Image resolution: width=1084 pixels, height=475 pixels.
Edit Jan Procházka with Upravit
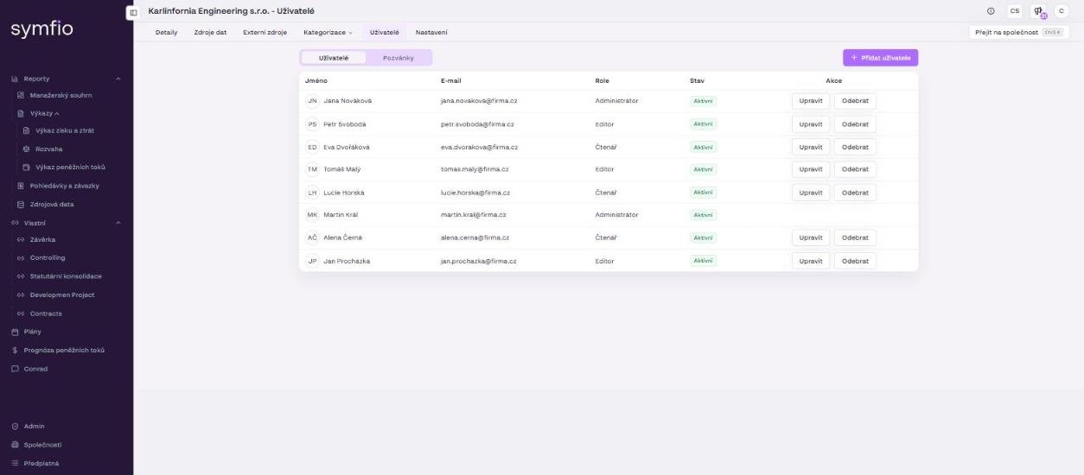pos(811,260)
